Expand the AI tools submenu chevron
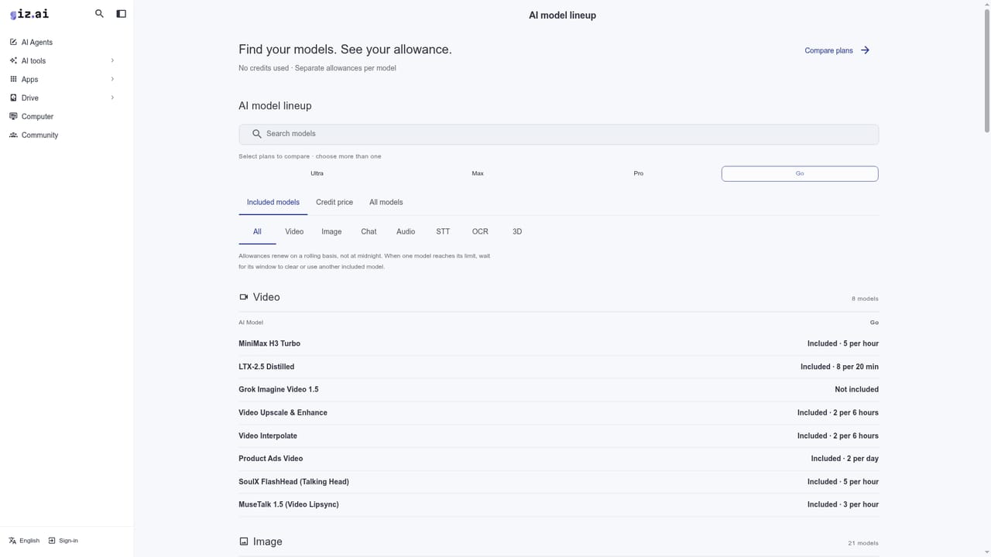Image resolution: width=991 pixels, height=557 pixels. click(x=112, y=60)
